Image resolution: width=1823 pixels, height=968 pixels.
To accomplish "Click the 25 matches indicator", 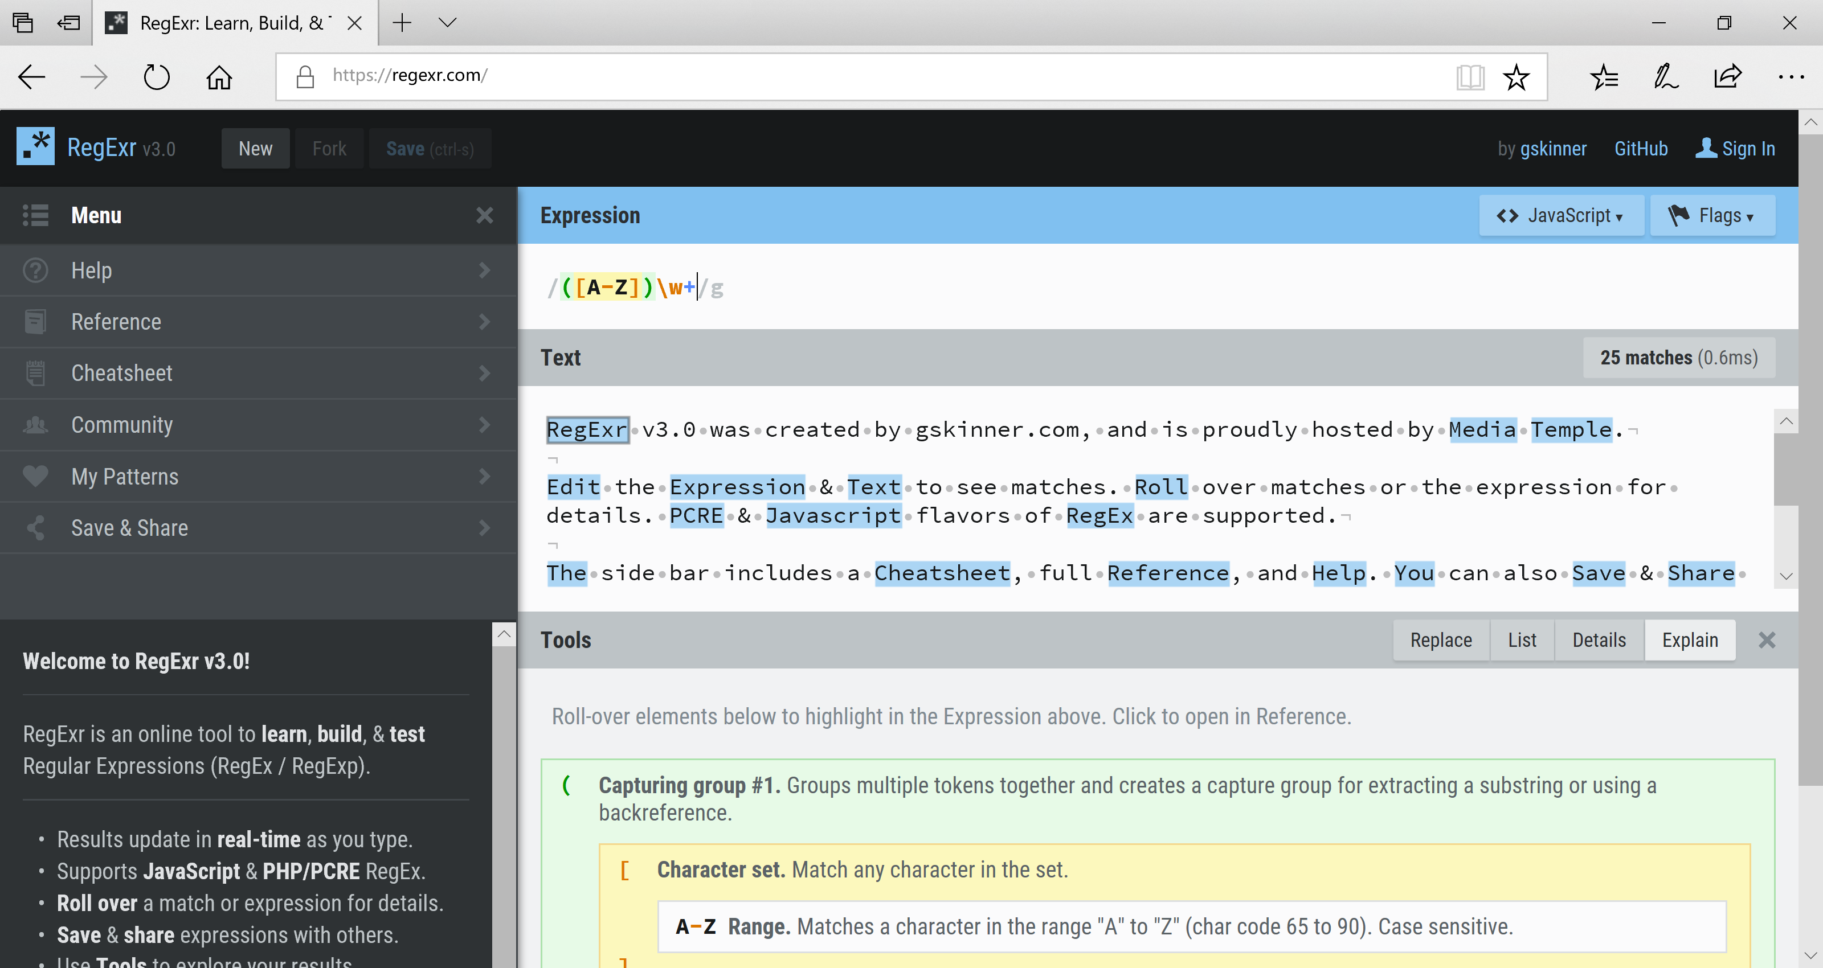I will pyautogui.click(x=1679, y=358).
